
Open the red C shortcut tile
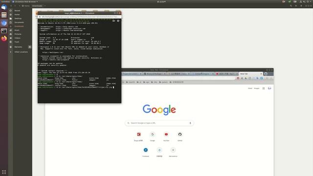(139, 136)
